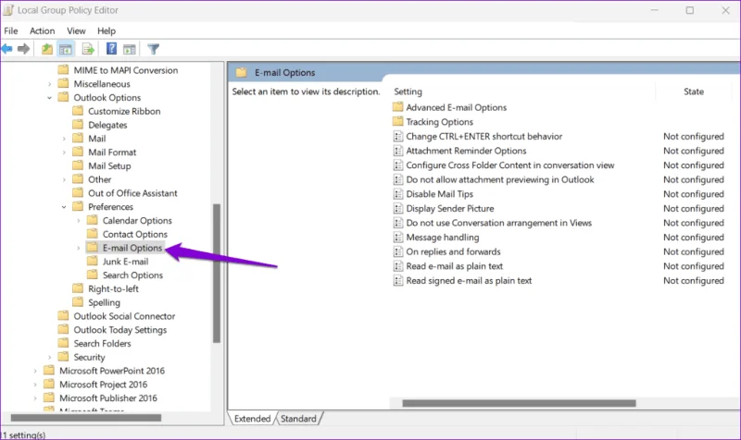Select Out of Office Assistant folder
Image resolution: width=741 pixels, height=440 pixels.
[132, 193]
